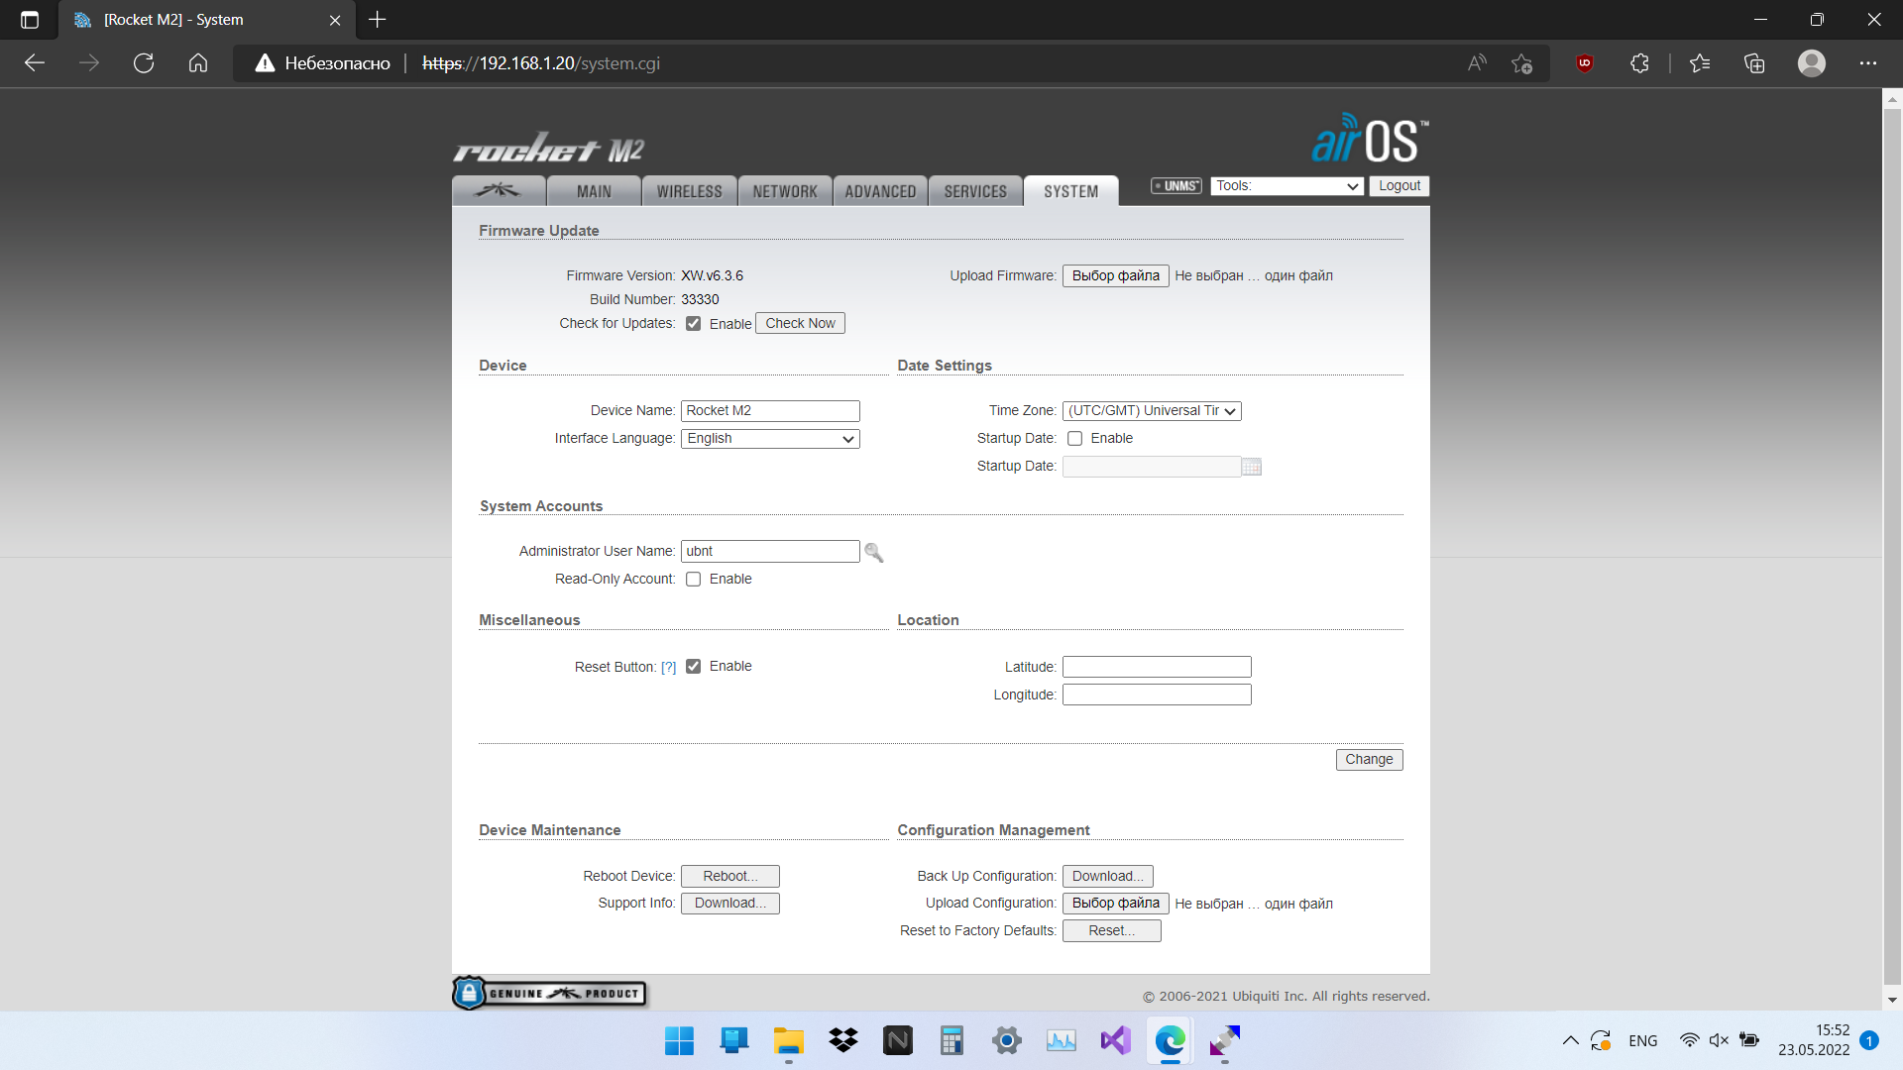Toggle Check for Updates Enable checkbox
The height and width of the screenshot is (1070, 1903).
click(694, 324)
